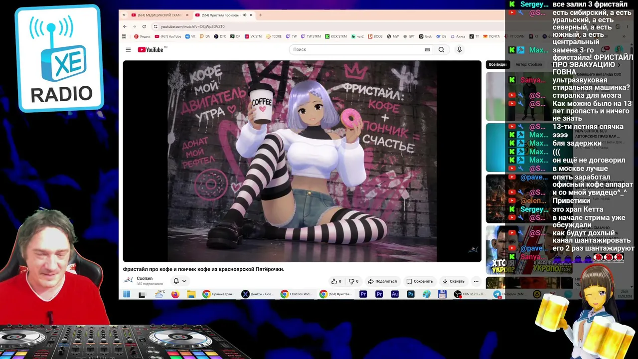Switch to the Донаты taskbar window
The image size is (638, 359).
(x=258, y=294)
